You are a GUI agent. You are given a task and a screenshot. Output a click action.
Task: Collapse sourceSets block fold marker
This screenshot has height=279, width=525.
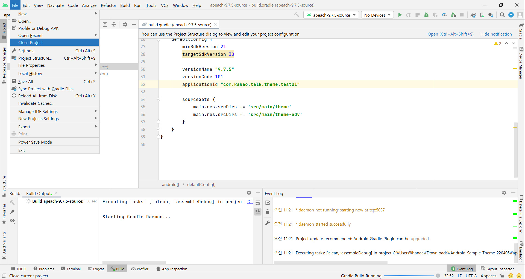pos(159,100)
